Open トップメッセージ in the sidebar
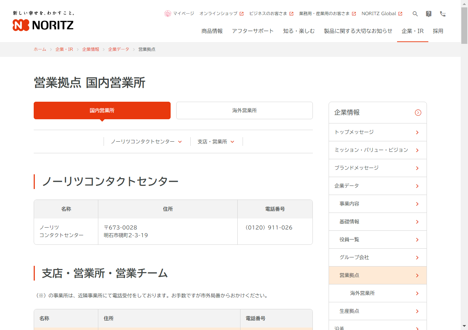 tap(377, 132)
